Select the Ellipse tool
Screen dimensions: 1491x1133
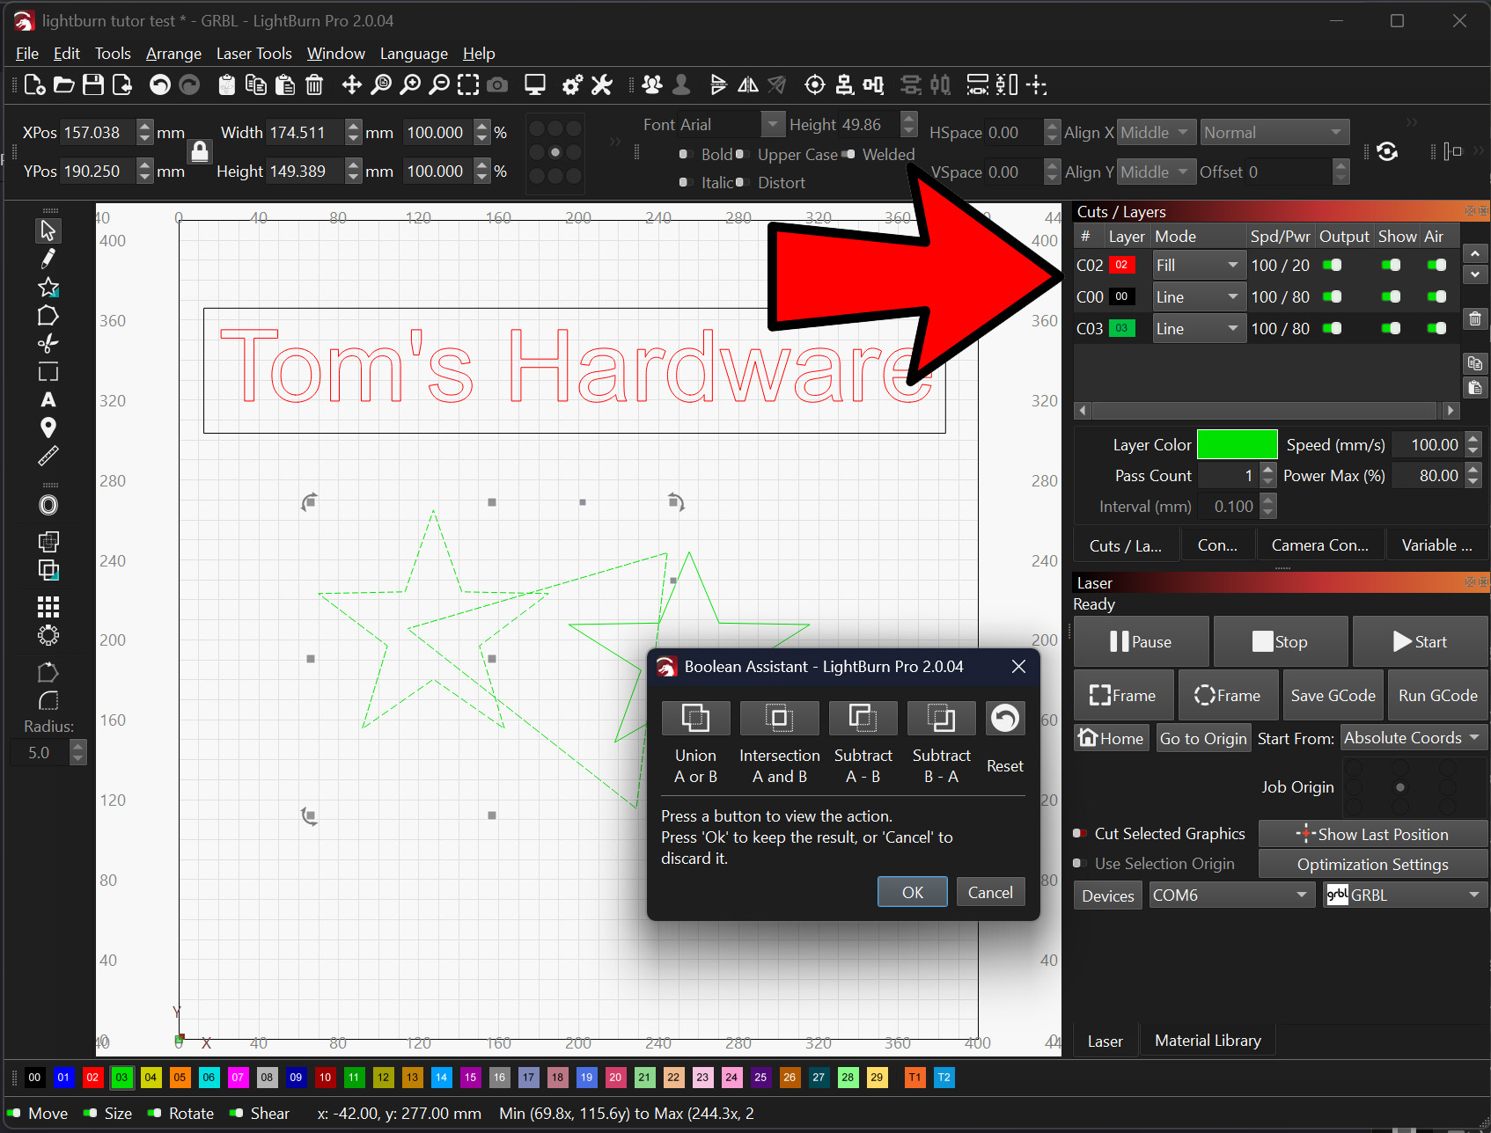(x=48, y=504)
